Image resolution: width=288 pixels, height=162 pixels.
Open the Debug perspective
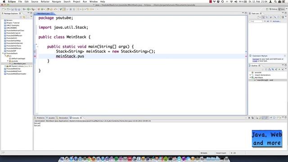pos(273,9)
